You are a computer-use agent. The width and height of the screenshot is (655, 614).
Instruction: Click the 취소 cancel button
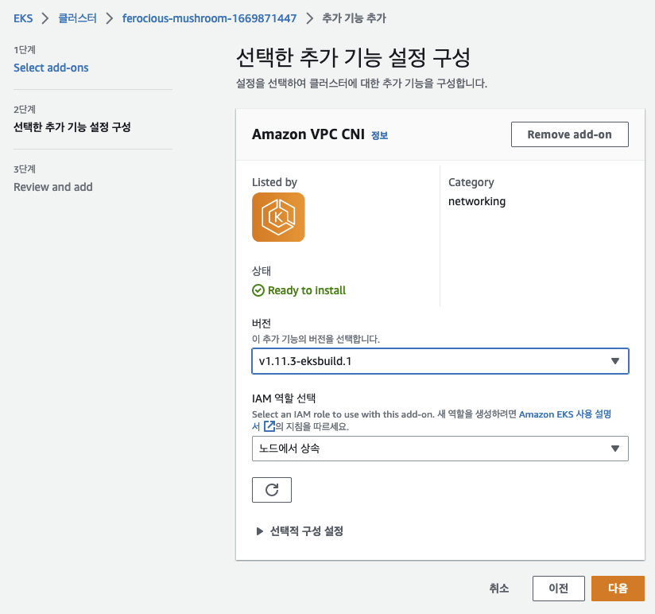pos(498,588)
